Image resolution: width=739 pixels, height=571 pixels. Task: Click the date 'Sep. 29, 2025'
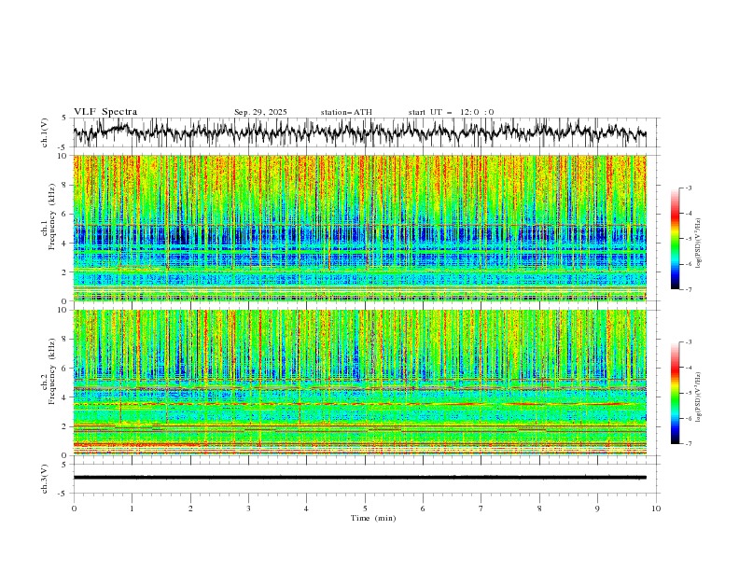[260, 112]
